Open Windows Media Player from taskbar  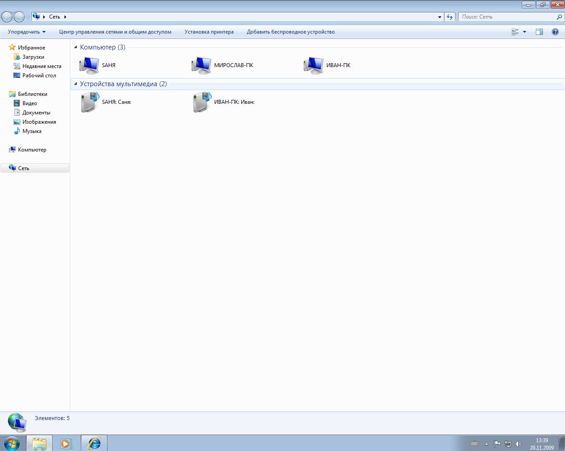point(66,443)
